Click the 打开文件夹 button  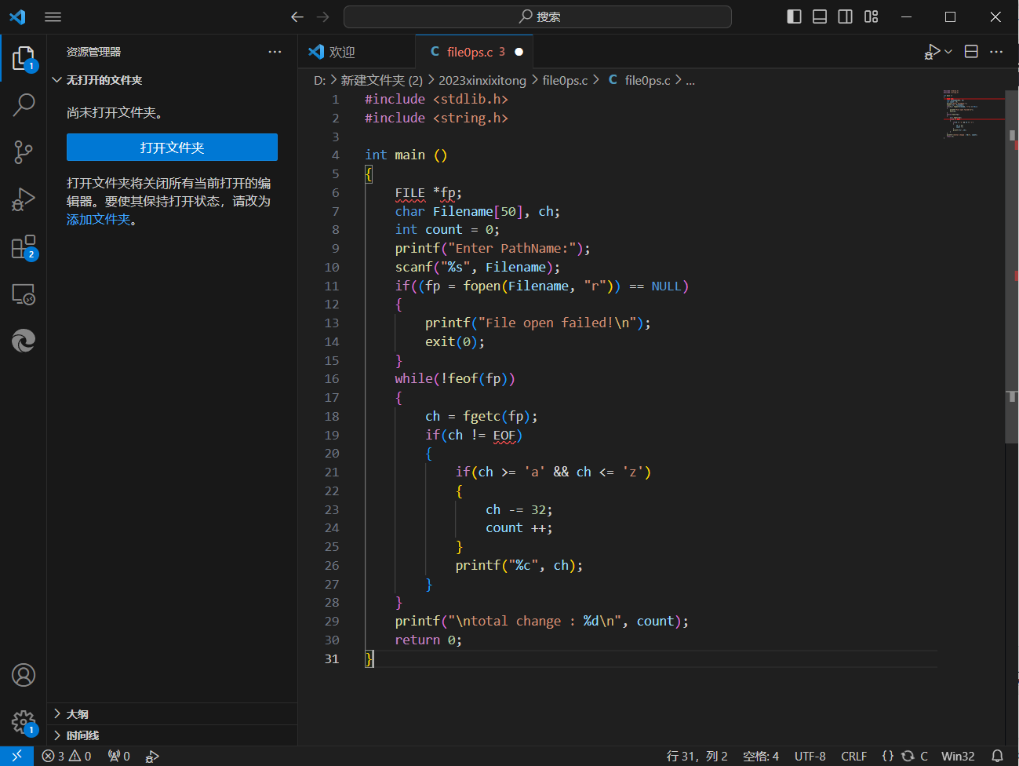point(172,148)
